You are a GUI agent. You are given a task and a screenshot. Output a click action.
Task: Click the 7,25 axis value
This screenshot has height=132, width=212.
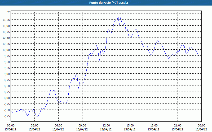click(7, 116)
